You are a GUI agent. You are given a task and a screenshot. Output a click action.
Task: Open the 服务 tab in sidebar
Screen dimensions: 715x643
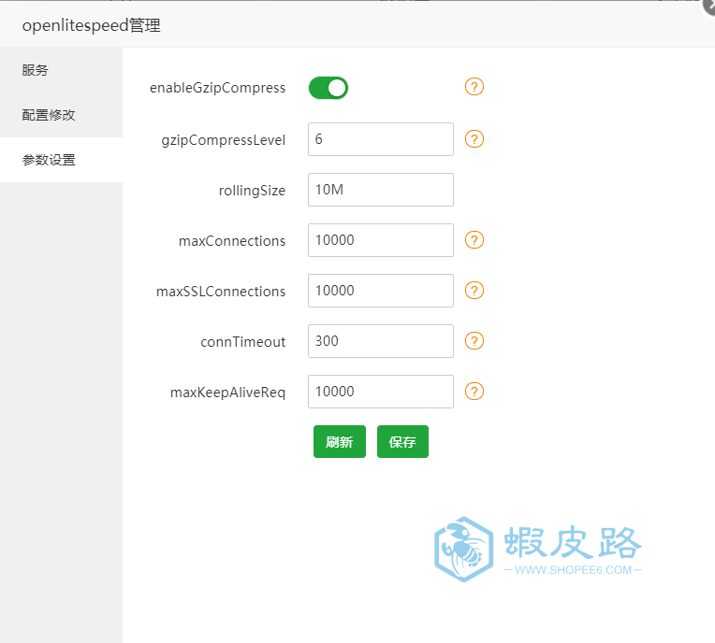click(61, 70)
